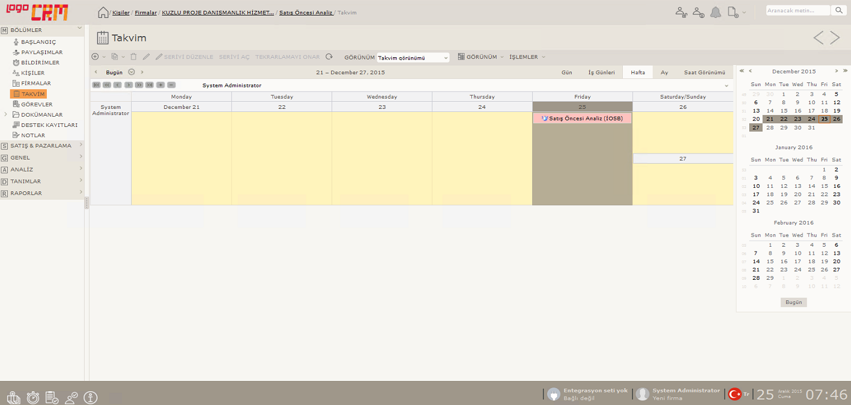This screenshot has width=851, height=405.
Task: Click the home icon in breadcrumb
Action: [103, 13]
